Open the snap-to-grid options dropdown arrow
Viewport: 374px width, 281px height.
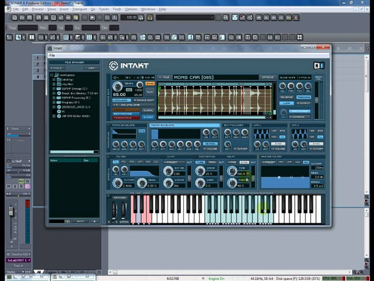click(72, 37)
